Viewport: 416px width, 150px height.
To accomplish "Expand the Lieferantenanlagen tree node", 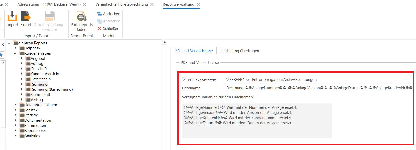I will (x=15, y=105).
